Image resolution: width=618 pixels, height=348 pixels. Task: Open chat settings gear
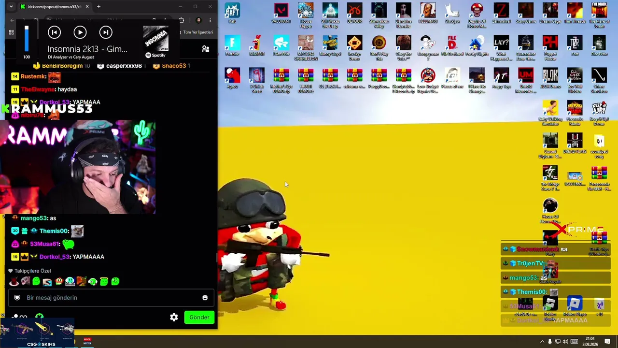point(174,317)
